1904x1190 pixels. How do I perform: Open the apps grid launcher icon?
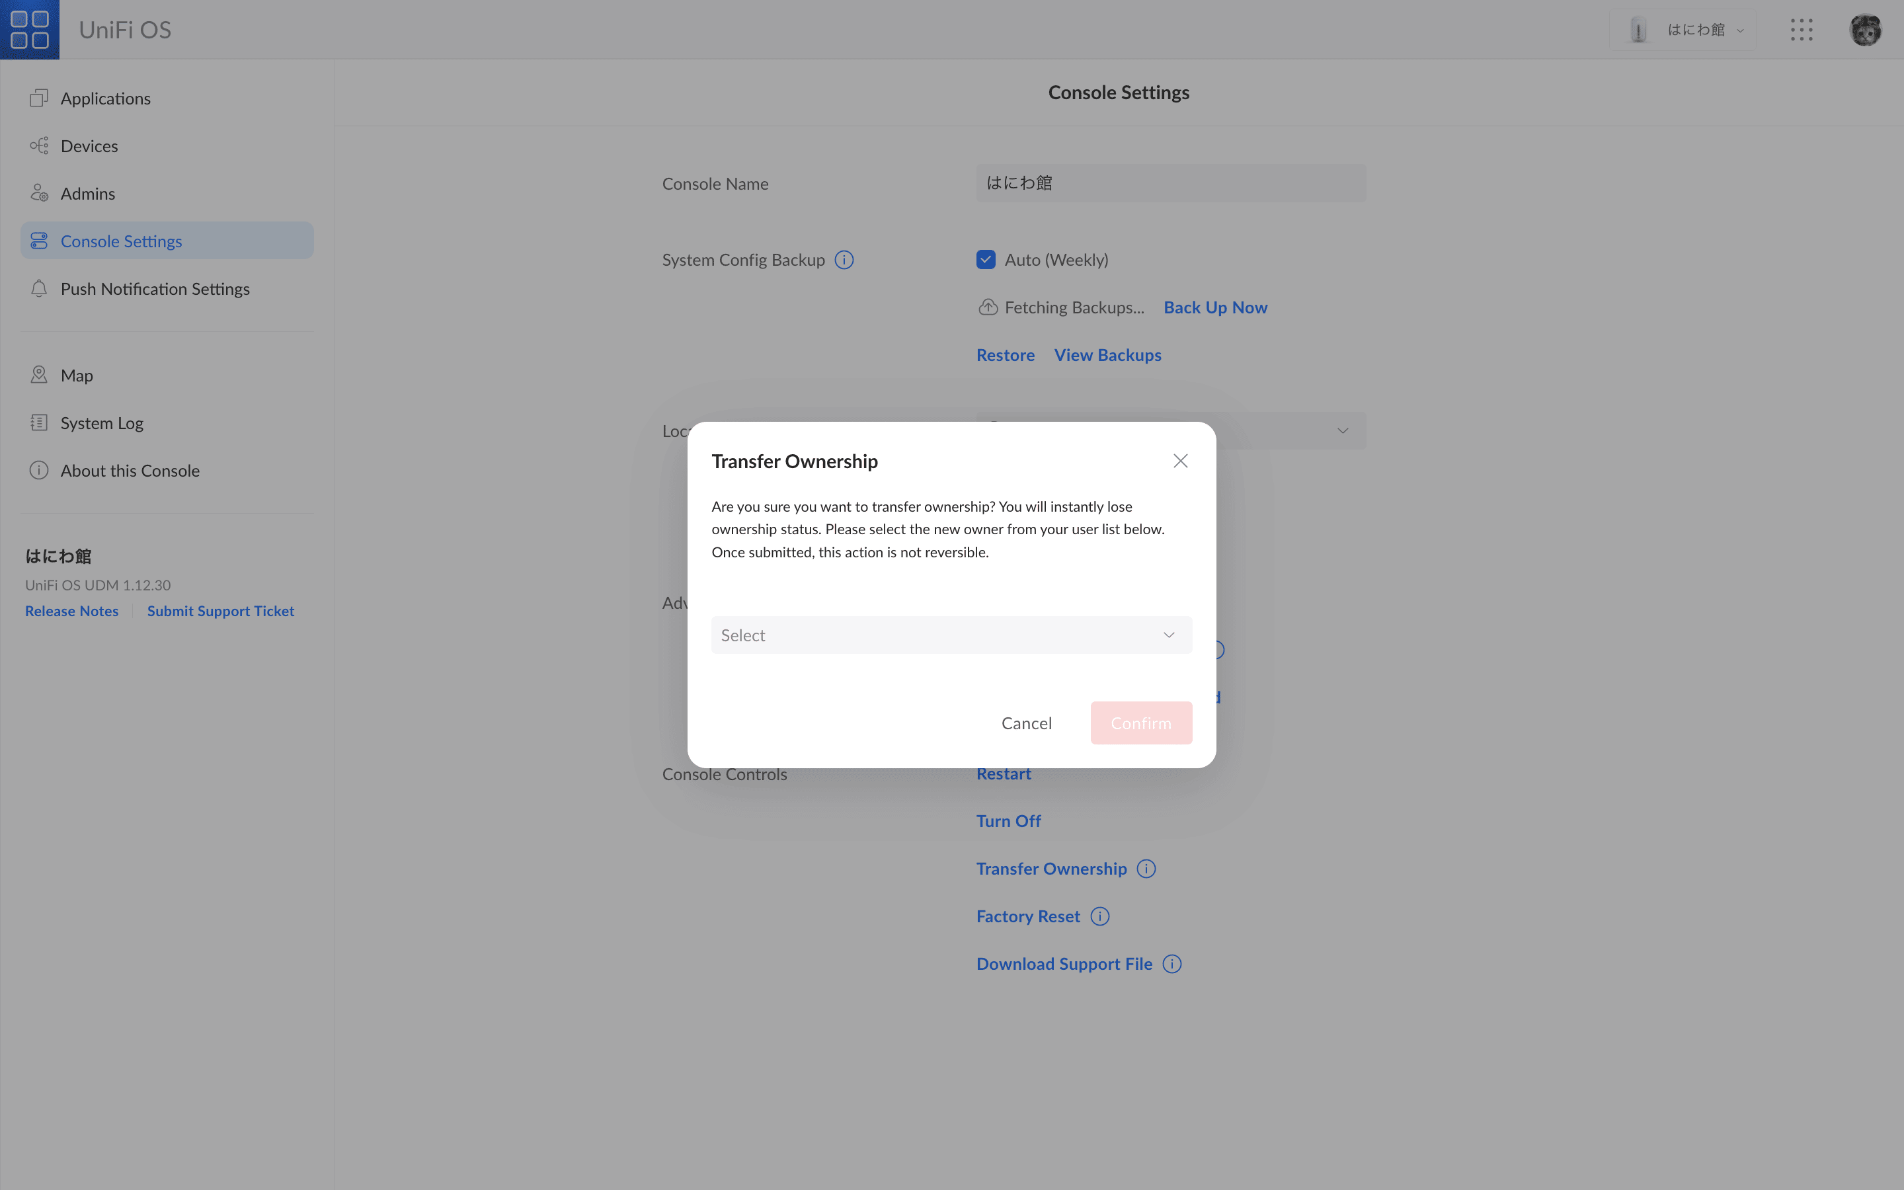tap(1802, 30)
